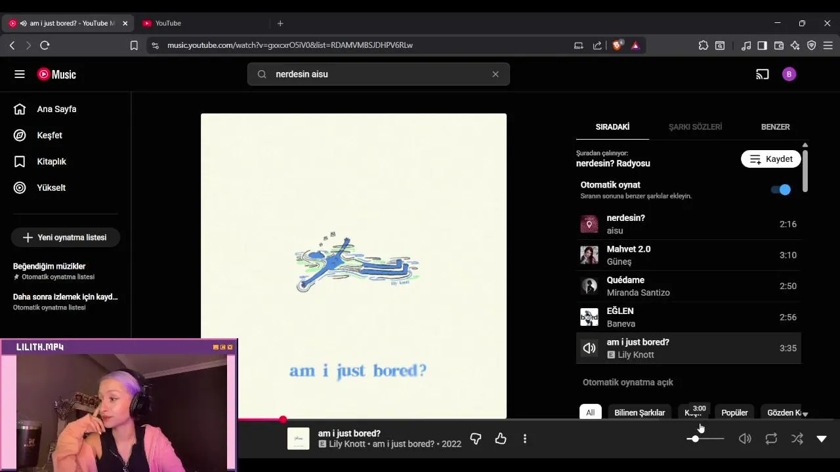Screen dimensions: 840x472
Task: Open the Brave Shields lion icon
Action: (618, 45)
